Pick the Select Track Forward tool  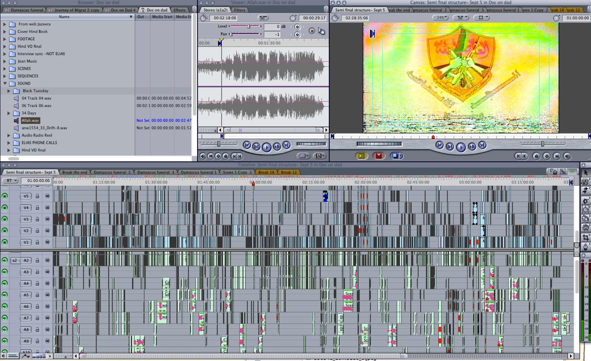pyautogui.click(x=585, y=191)
